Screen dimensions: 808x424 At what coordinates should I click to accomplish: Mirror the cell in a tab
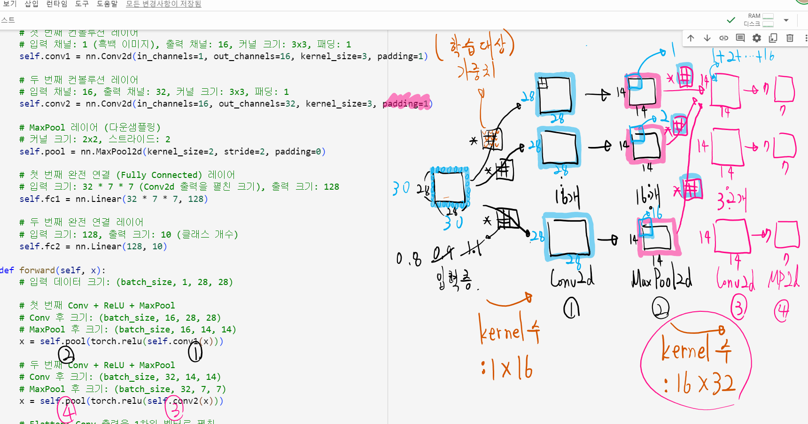pos(773,38)
